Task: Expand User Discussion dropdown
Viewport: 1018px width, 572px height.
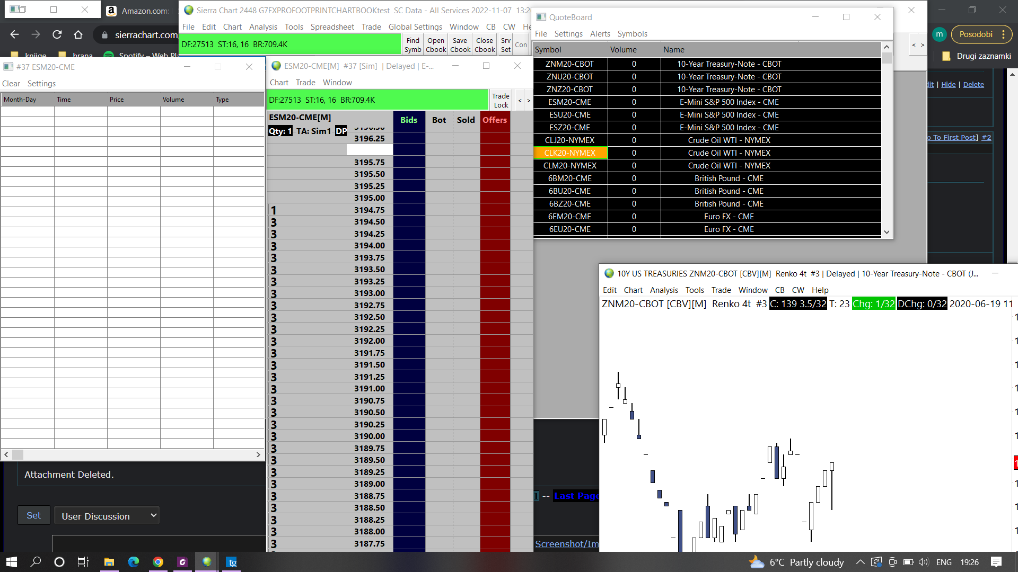Action: (107, 516)
